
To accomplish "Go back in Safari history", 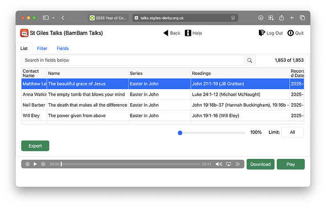I will 63,18.
